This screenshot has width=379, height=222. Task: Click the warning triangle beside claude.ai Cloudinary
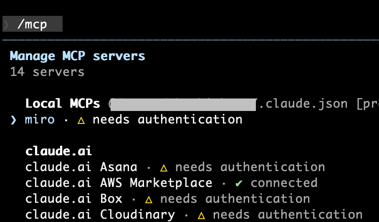point(202,215)
